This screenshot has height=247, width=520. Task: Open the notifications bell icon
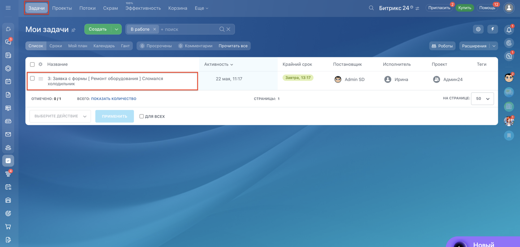click(509, 30)
